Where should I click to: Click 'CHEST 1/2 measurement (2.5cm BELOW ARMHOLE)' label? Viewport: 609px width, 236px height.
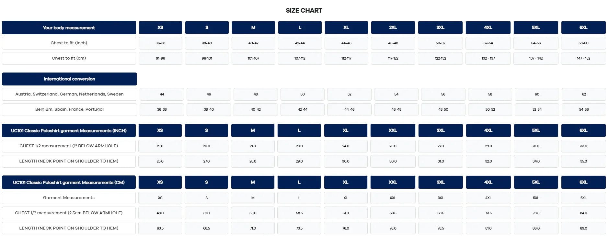tap(69, 213)
